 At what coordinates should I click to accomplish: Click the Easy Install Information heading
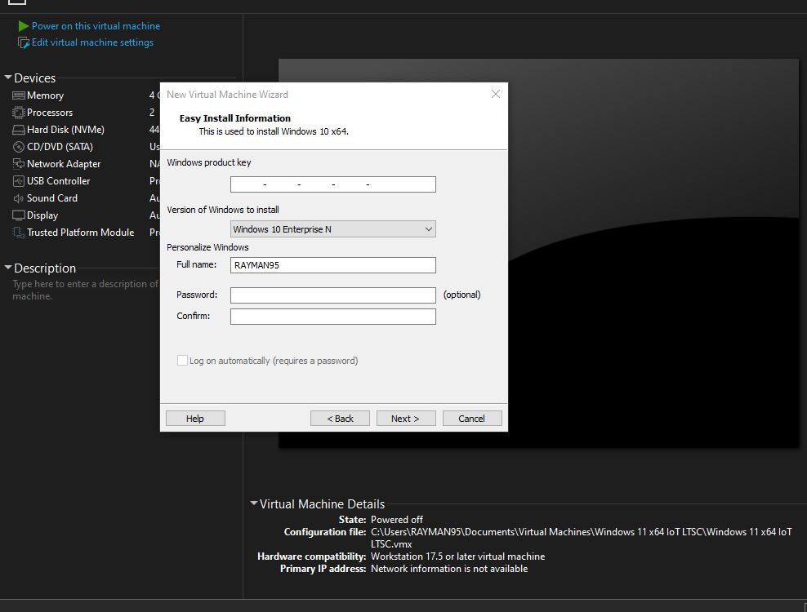click(235, 118)
